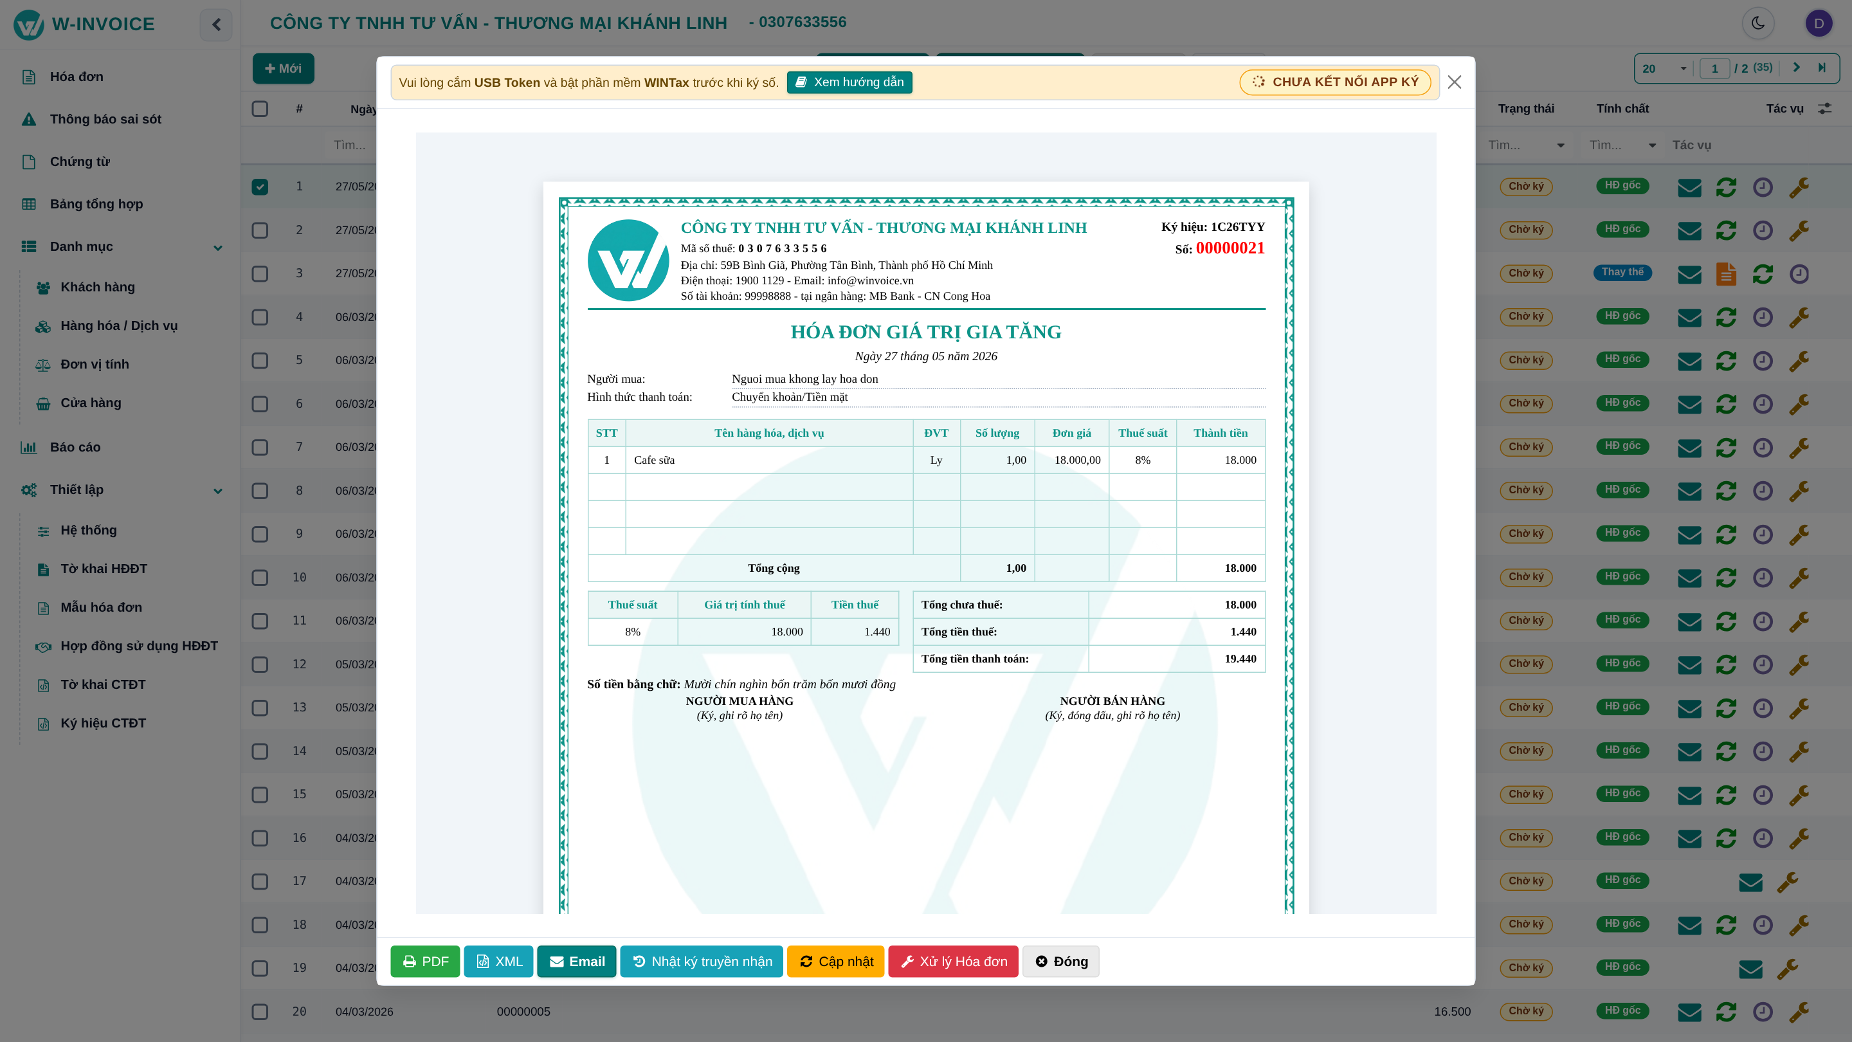The image size is (1852, 1042).
Task: Go to next page arrow
Action: tap(1796, 68)
